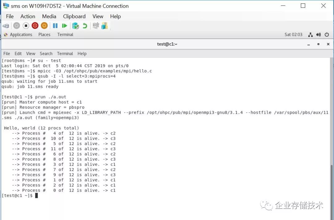The height and width of the screenshot is (220, 334).
Task: Click the green Reset/resume play icon
Action: (64, 26)
